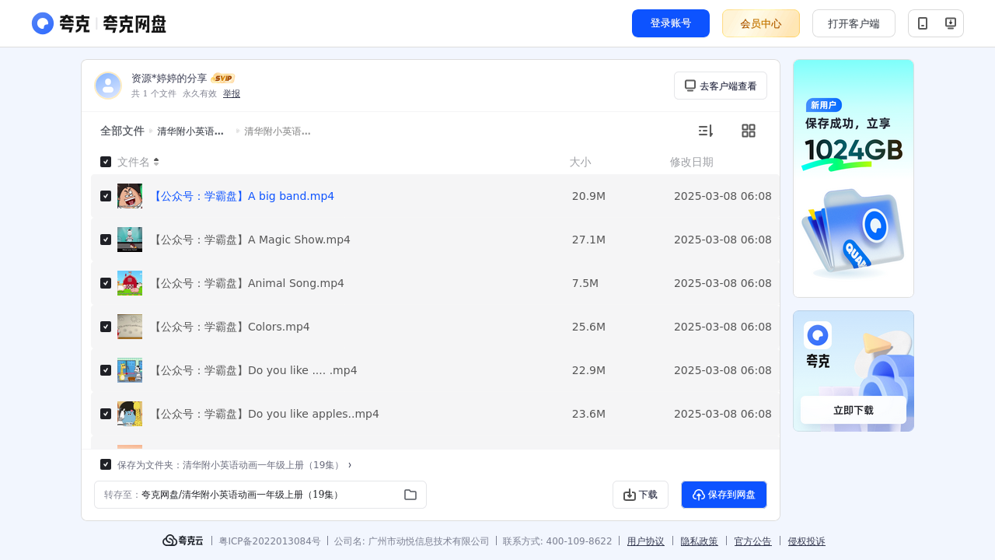
Task: Expand the 保存为文件夹 chevron arrow
Action: click(x=350, y=465)
